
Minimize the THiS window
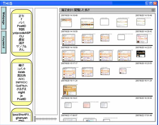(147, 3)
